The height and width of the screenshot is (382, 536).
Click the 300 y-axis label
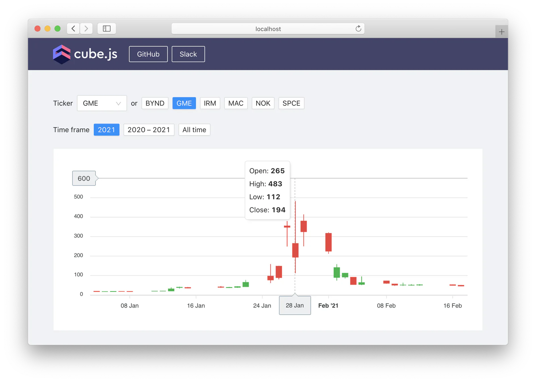coord(78,236)
